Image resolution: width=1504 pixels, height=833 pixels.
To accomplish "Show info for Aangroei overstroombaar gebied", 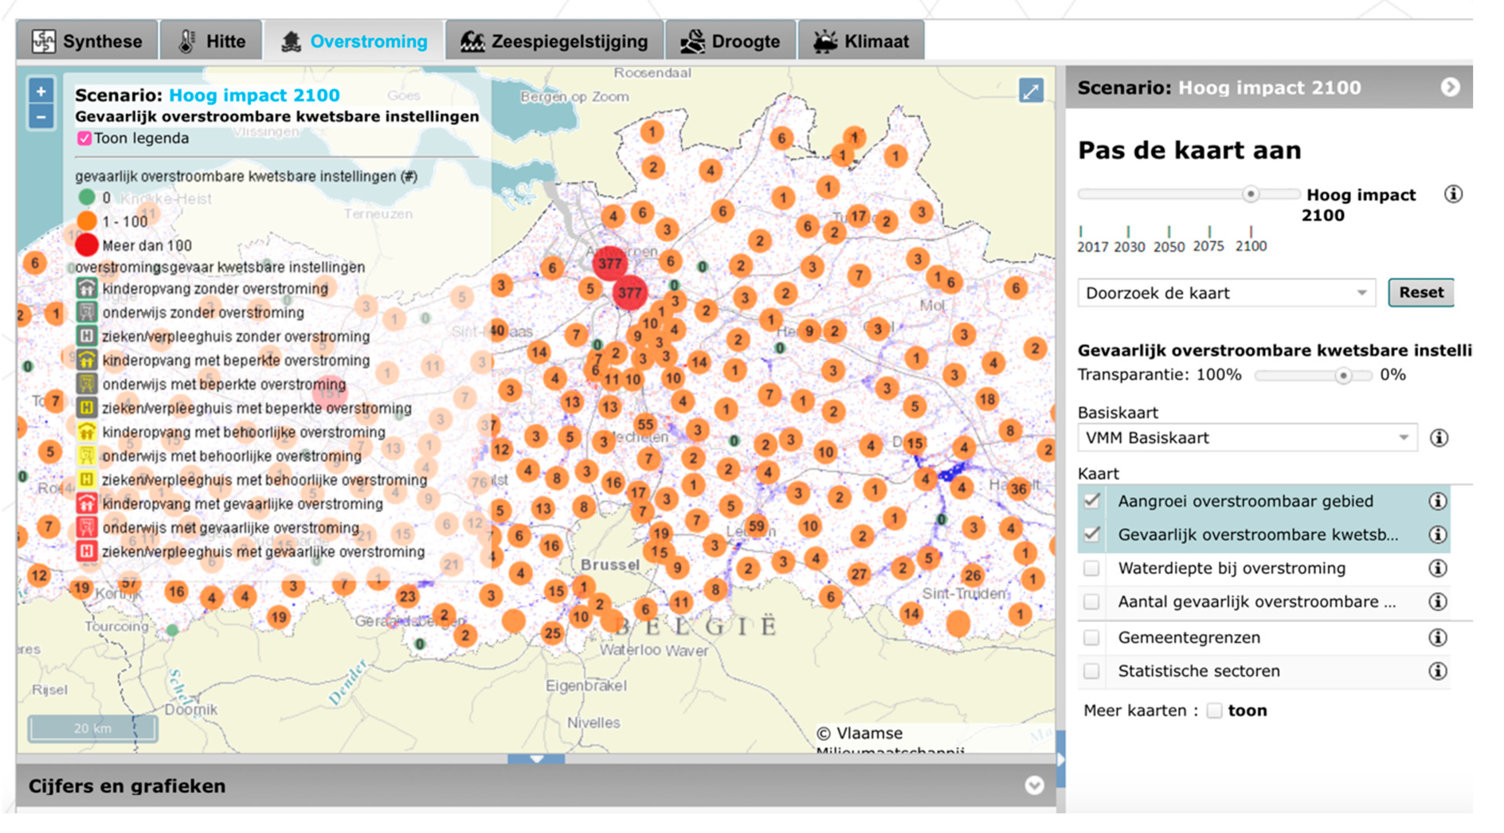I will (x=1438, y=501).
